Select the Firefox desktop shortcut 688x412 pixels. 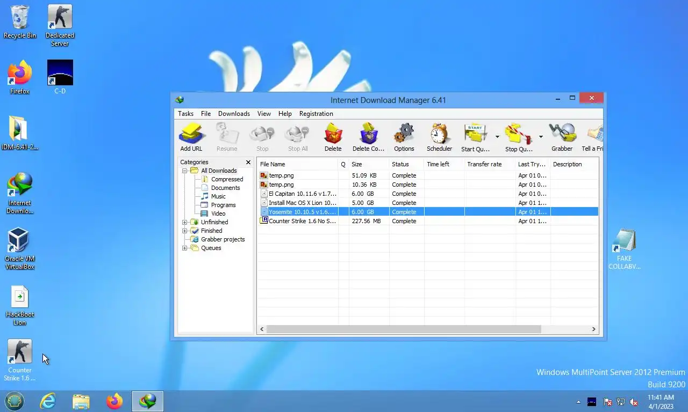pyautogui.click(x=20, y=77)
